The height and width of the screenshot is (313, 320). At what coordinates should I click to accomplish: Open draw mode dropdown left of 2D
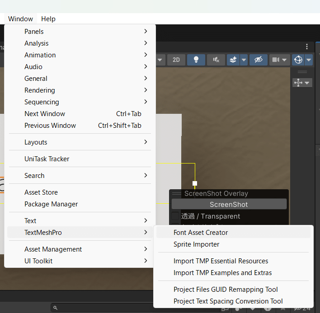(x=160, y=60)
